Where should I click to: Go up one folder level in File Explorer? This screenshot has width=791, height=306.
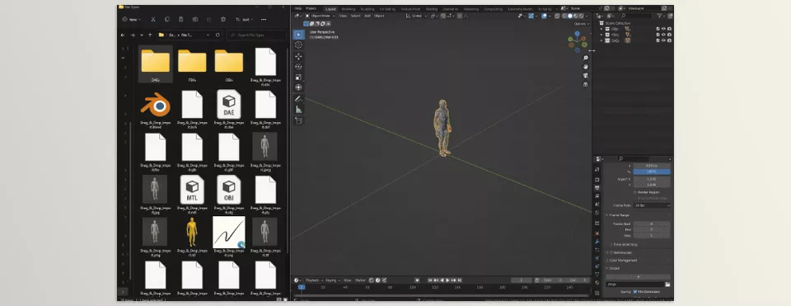click(150, 35)
